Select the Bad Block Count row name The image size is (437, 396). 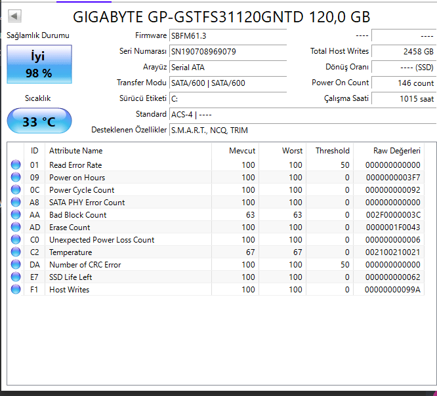point(78,214)
